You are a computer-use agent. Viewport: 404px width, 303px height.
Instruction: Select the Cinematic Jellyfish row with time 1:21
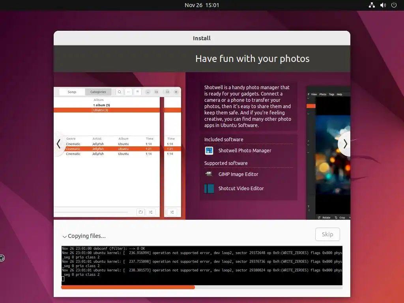(112, 149)
